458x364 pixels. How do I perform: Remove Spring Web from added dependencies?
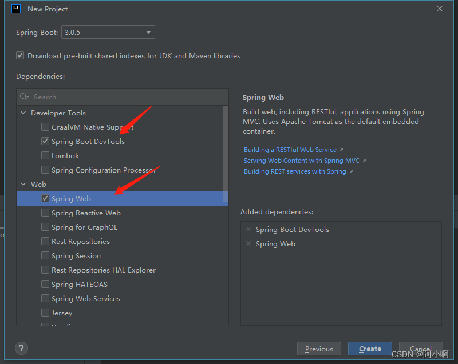[x=248, y=243]
